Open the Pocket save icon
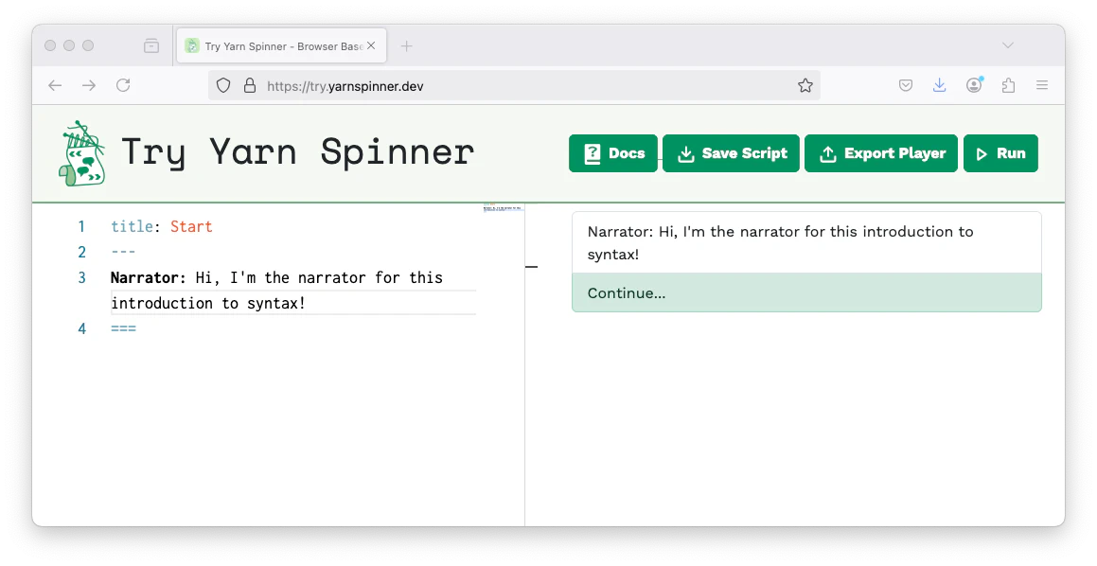1097x566 pixels. (x=906, y=85)
